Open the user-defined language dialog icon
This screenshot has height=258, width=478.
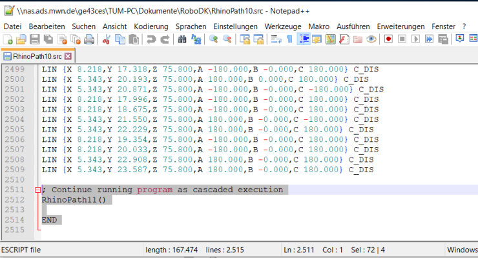point(317,39)
